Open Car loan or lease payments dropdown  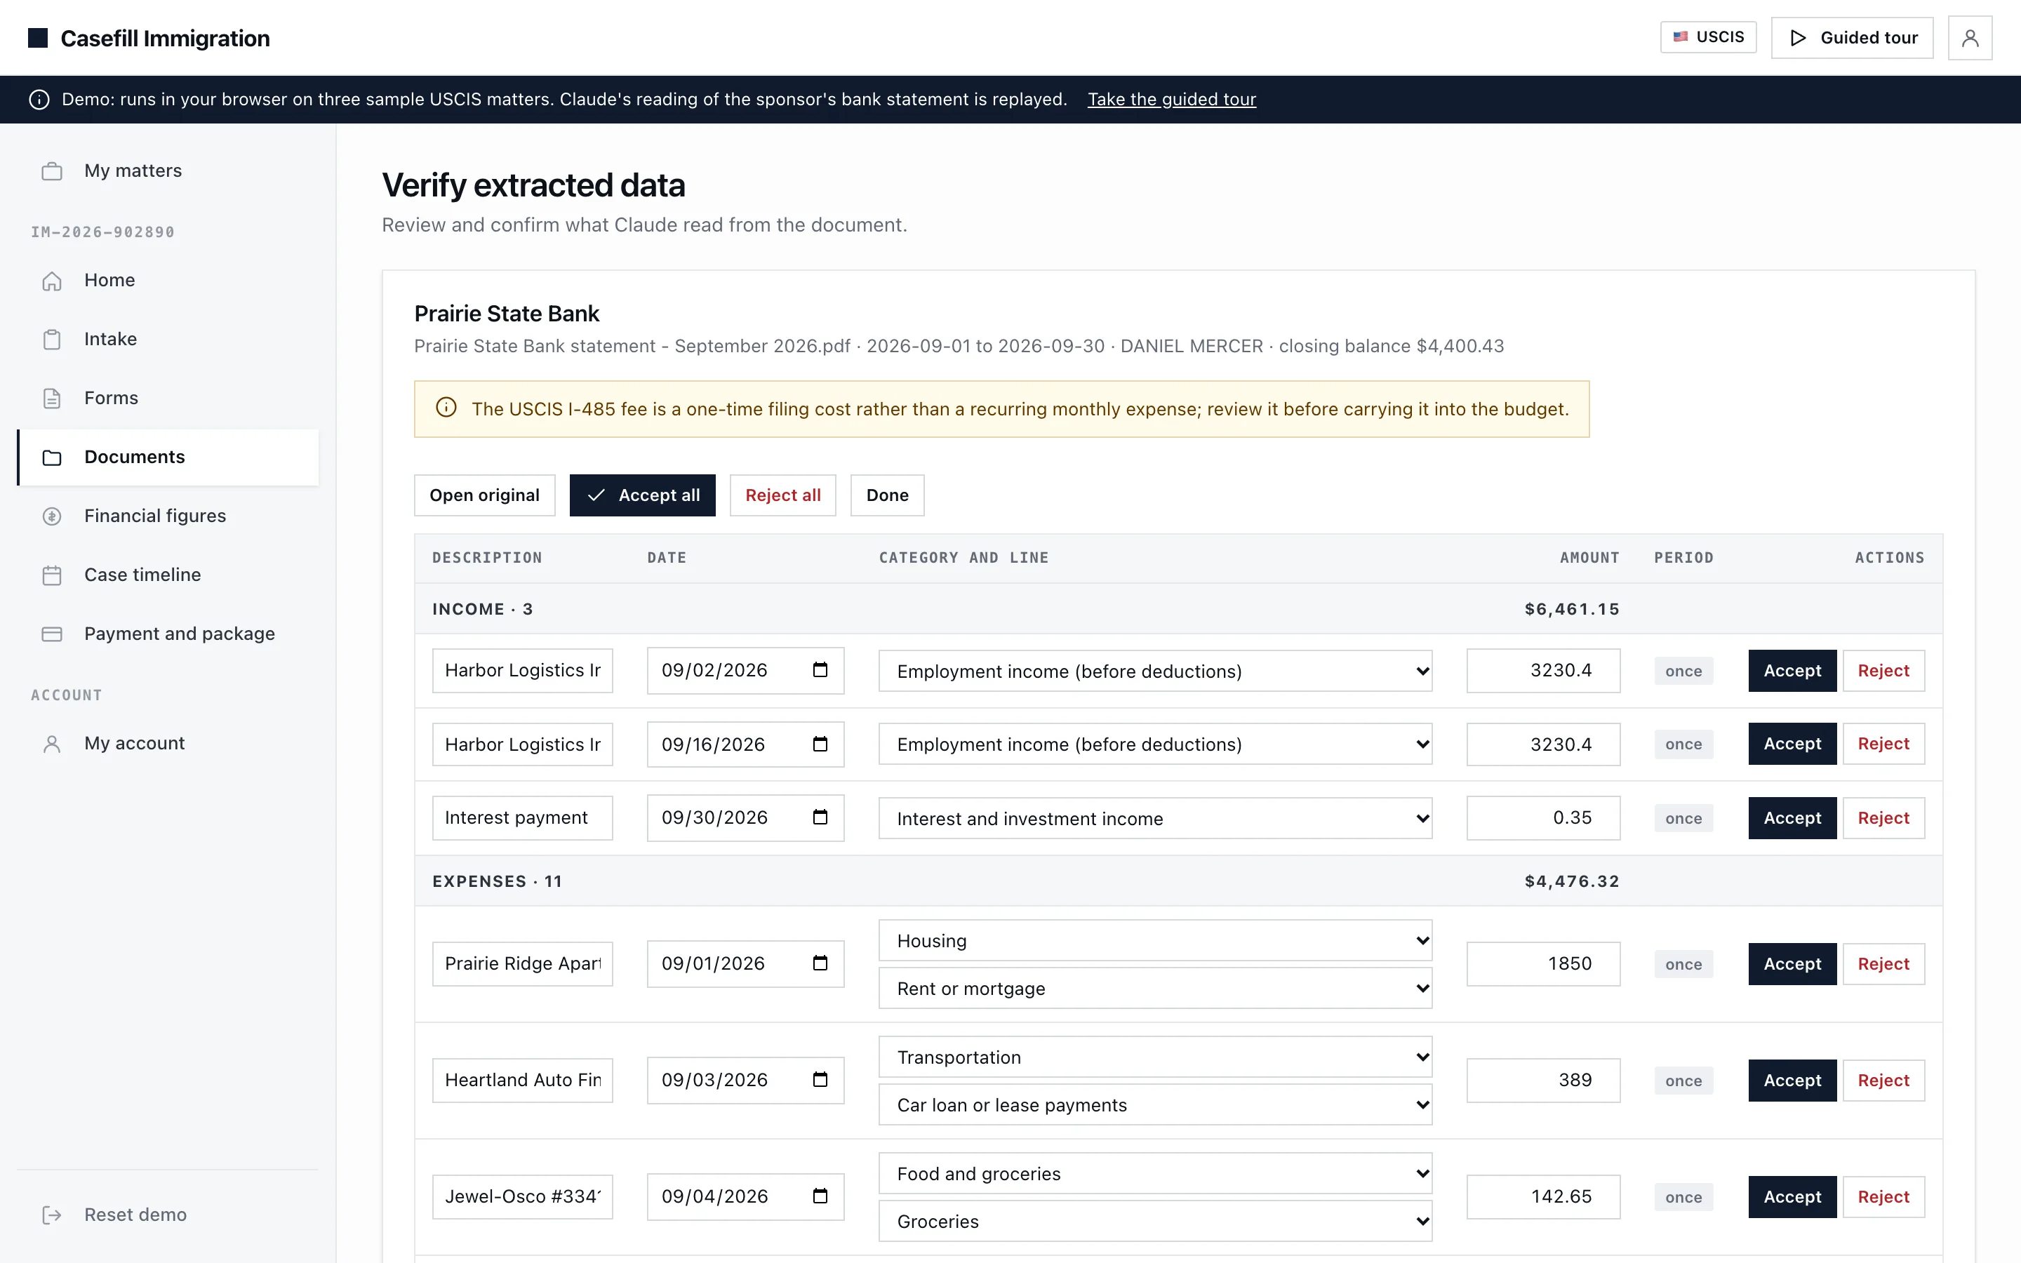click(x=1155, y=1104)
